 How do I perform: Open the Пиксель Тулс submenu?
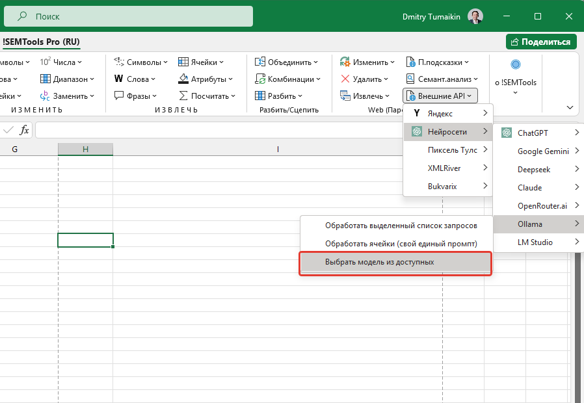click(448, 149)
